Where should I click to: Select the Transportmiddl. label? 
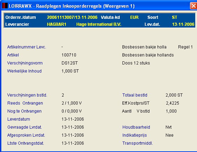[138, 143]
